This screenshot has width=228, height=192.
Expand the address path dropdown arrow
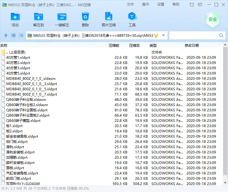(163, 35)
